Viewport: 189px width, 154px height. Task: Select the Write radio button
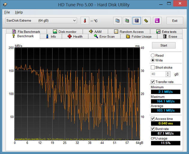pyautogui.click(x=153, y=60)
